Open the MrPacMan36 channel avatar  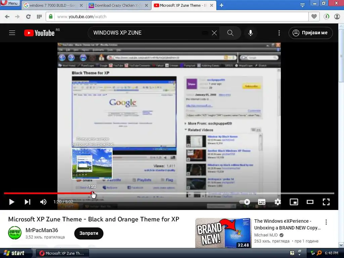point(15,233)
